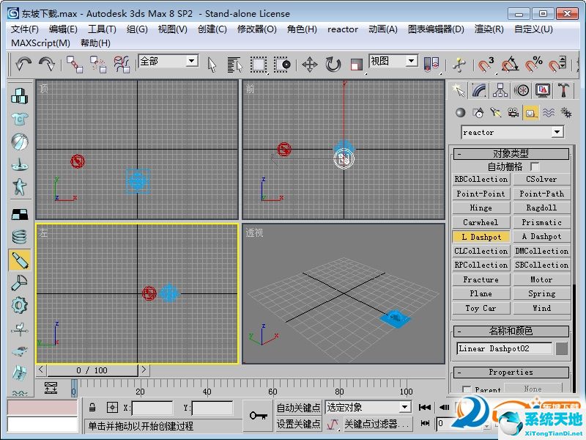Open the 帮助(H) menu
The height and width of the screenshot is (440, 586).
pyautogui.click(x=95, y=43)
